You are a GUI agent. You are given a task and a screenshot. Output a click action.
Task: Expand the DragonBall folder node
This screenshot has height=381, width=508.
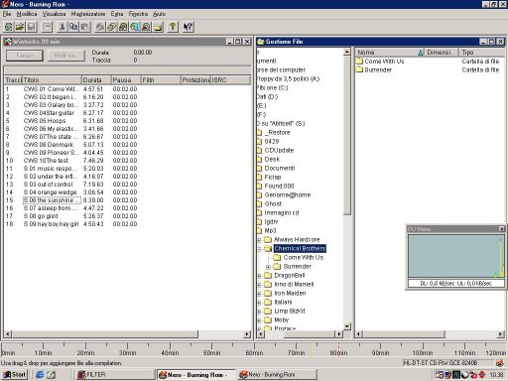click(x=259, y=276)
